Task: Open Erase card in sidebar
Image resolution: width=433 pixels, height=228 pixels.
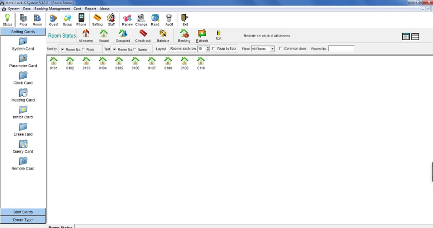Action: [x=23, y=130]
